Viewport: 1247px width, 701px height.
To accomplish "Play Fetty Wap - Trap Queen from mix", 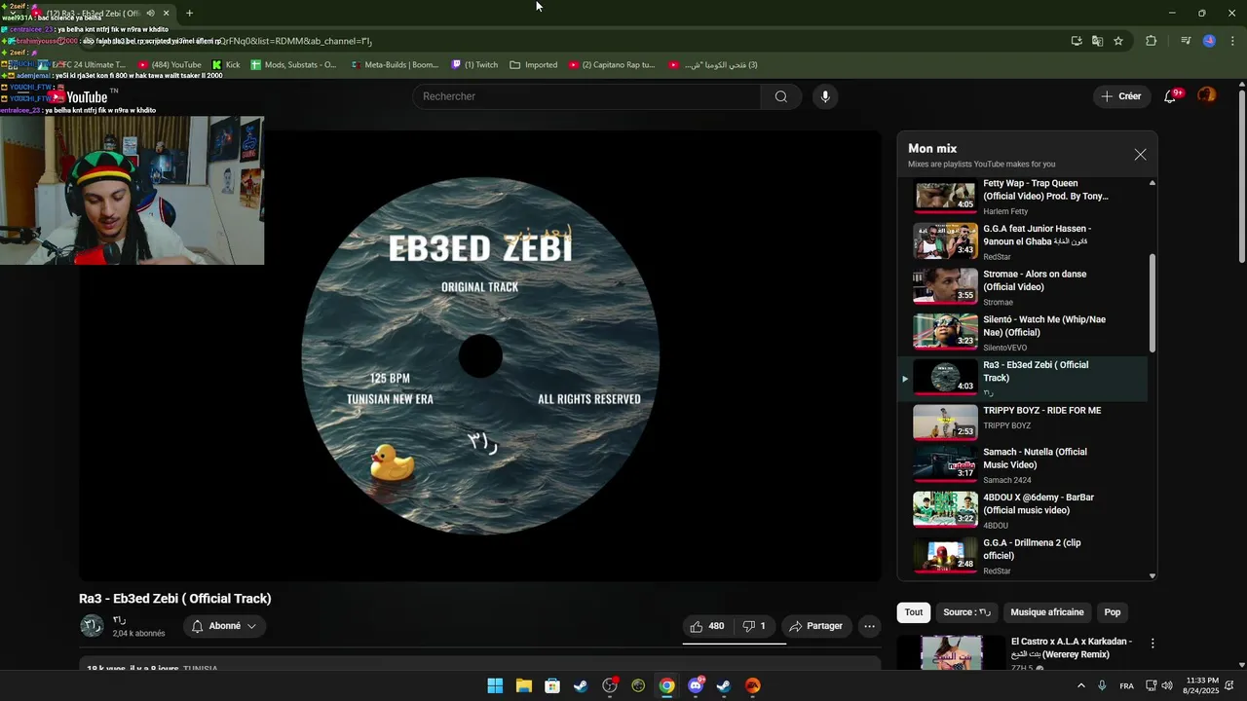I will (1022, 195).
